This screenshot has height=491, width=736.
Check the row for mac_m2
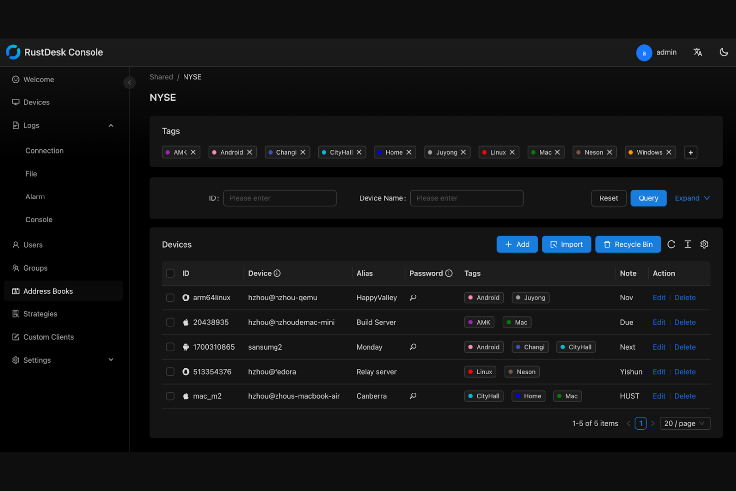pyautogui.click(x=170, y=396)
